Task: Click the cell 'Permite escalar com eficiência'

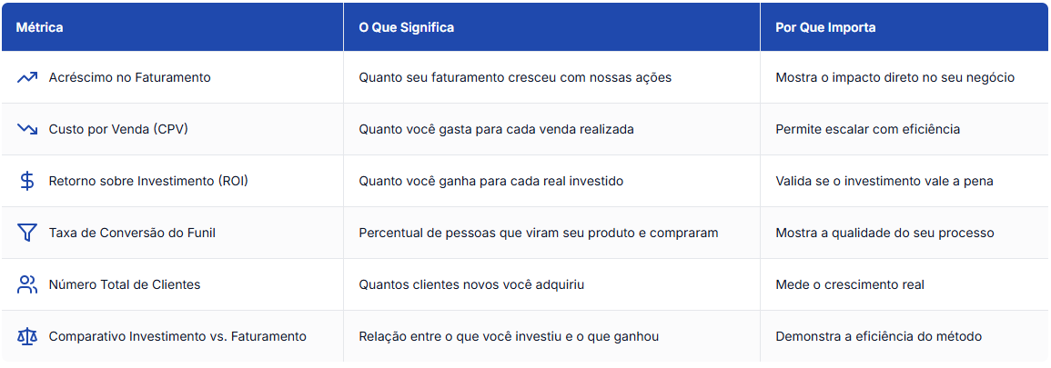Action: pos(867,129)
